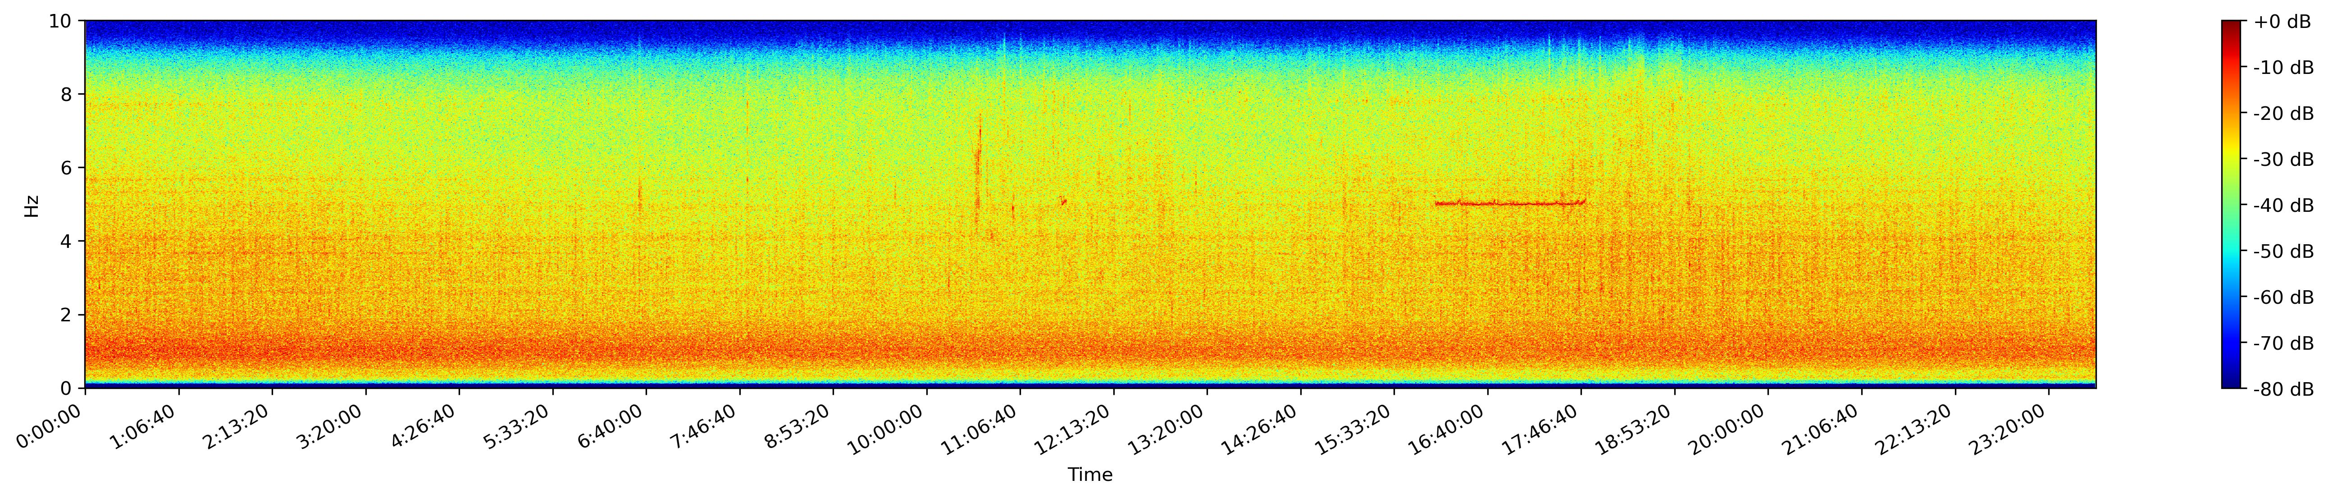Screen dimensions: 2328x498
Task: Click the +0 dB colorbar label
Action: coord(2283,22)
